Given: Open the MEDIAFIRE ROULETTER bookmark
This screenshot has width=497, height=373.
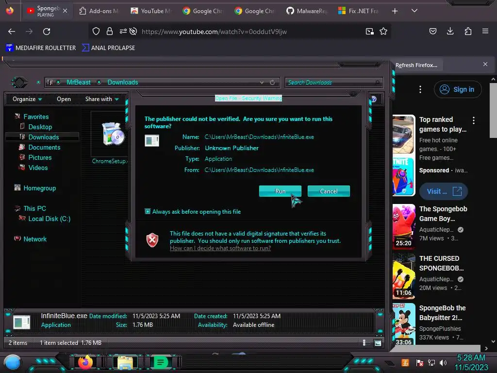Looking at the screenshot, I should (41, 48).
